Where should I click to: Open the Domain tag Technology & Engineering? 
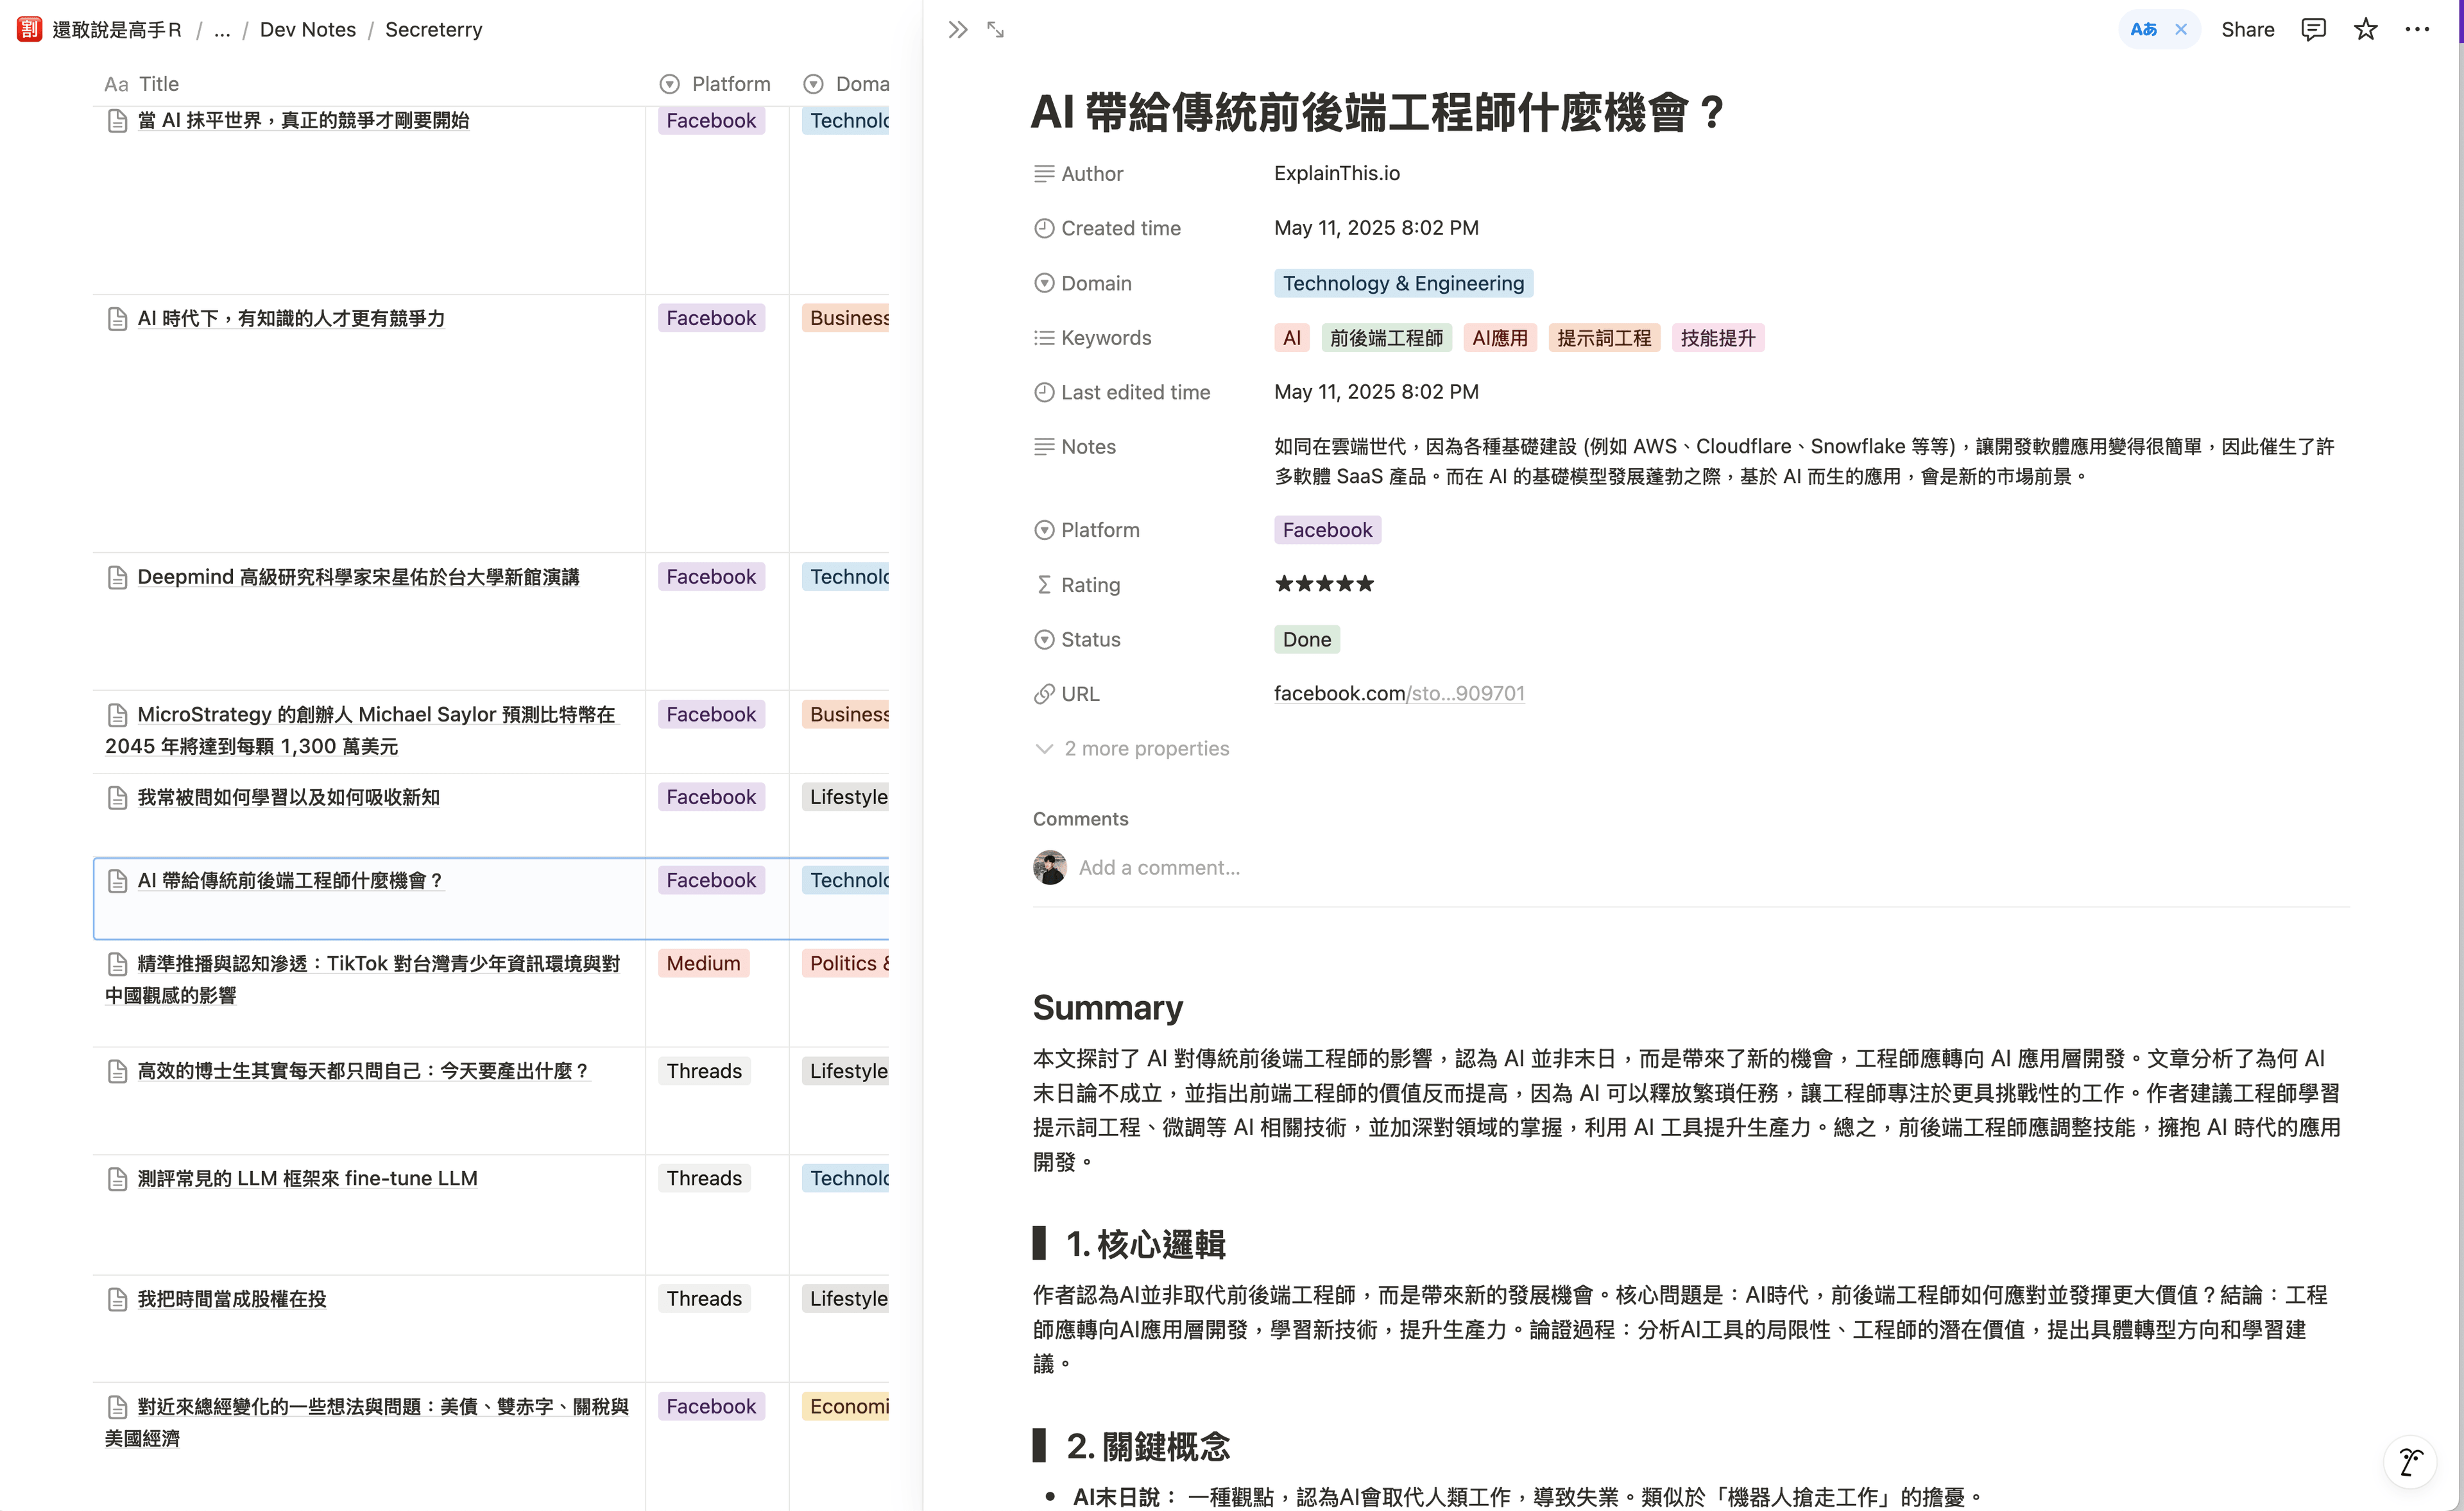(x=1402, y=283)
